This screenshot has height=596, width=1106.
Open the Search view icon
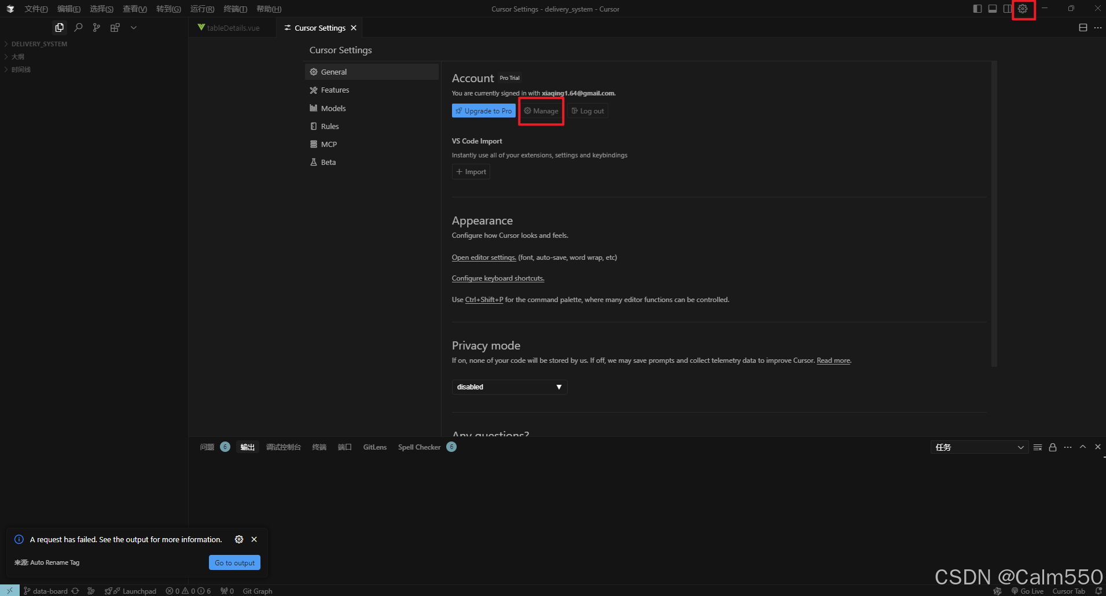(78, 27)
